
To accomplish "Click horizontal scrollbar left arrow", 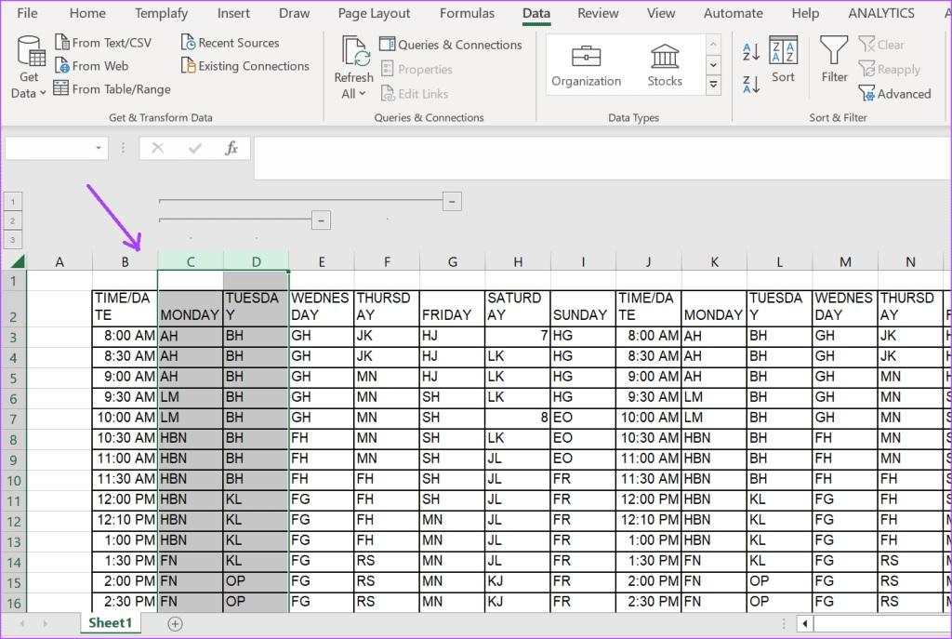I will click(x=804, y=624).
